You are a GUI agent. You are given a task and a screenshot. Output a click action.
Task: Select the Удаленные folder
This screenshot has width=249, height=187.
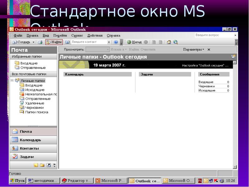(x=32, y=103)
